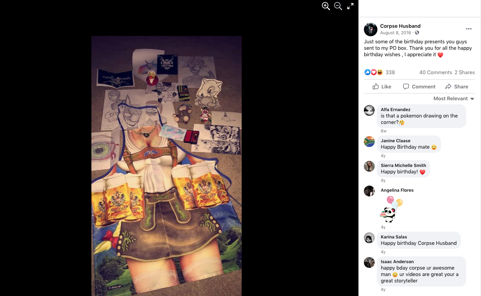Viewport: 481px width, 296px height.
Task: Click the Comment button
Action: click(x=419, y=86)
